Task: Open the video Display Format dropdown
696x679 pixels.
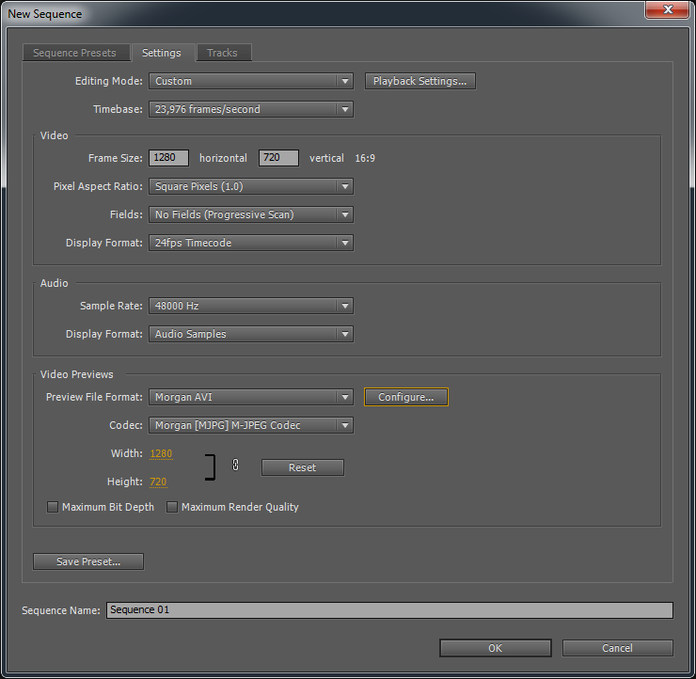Action: pos(251,244)
